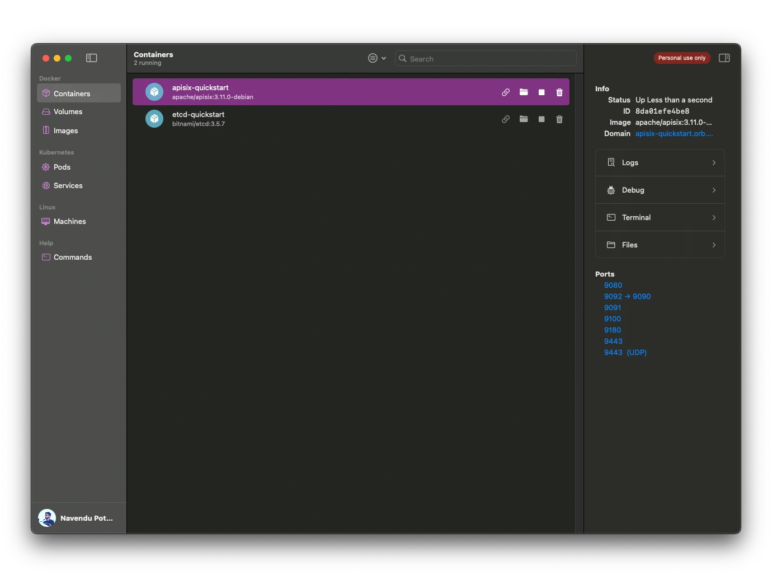Viewport: 772px width, 575px height.
Task: Click the Commands terminal icon in sidebar
Action: coord(46,257)
